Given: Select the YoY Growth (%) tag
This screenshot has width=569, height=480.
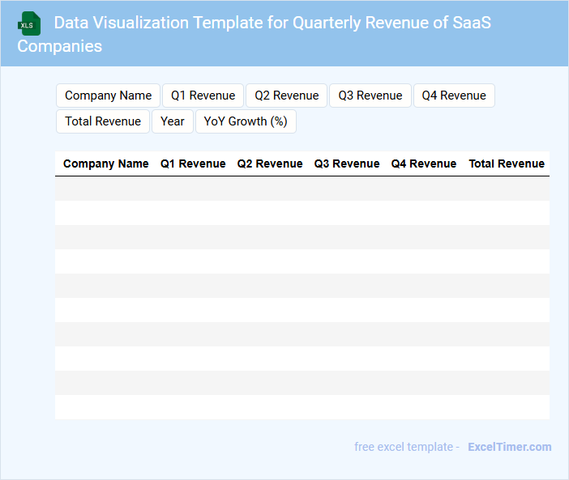Looking at the screenshot, I should [246, 121].
